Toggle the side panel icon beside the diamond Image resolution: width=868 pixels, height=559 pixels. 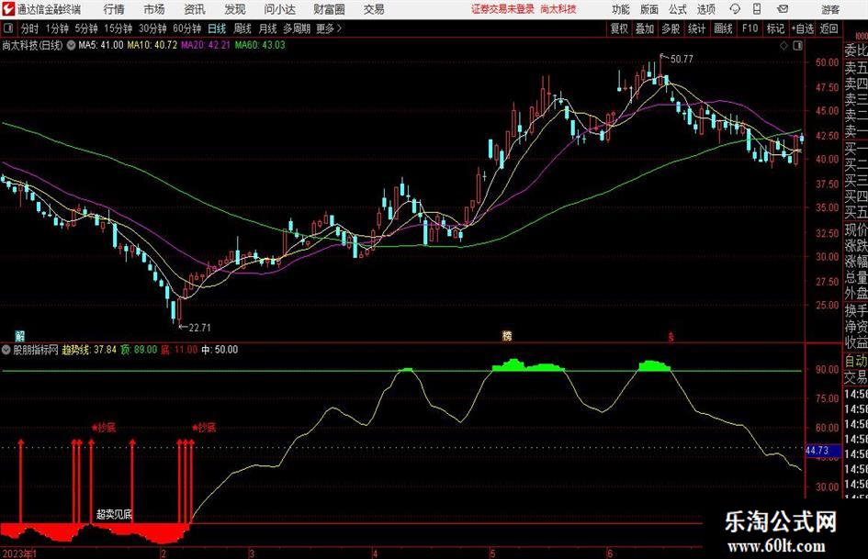(797, 46)
